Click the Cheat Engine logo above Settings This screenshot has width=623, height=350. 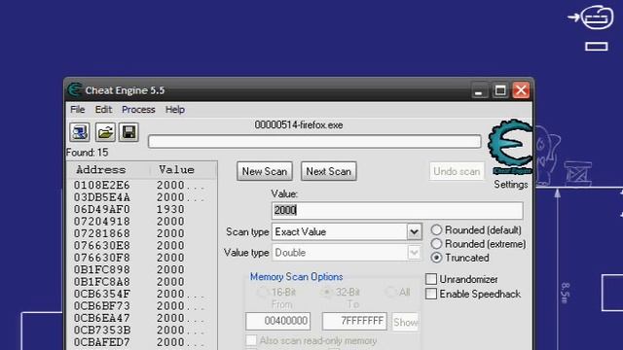tap(510, 147)
